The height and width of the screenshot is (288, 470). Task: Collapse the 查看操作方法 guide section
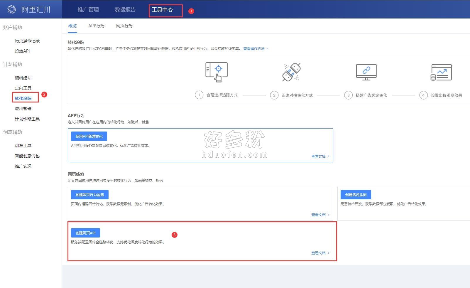(256, 49)
